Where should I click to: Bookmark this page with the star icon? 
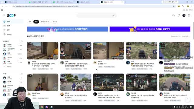tap(174, 6)
